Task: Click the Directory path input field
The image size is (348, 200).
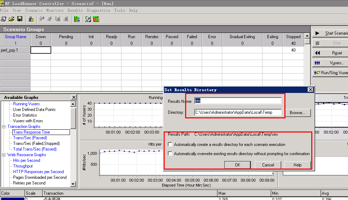Action: click(238, 112)
